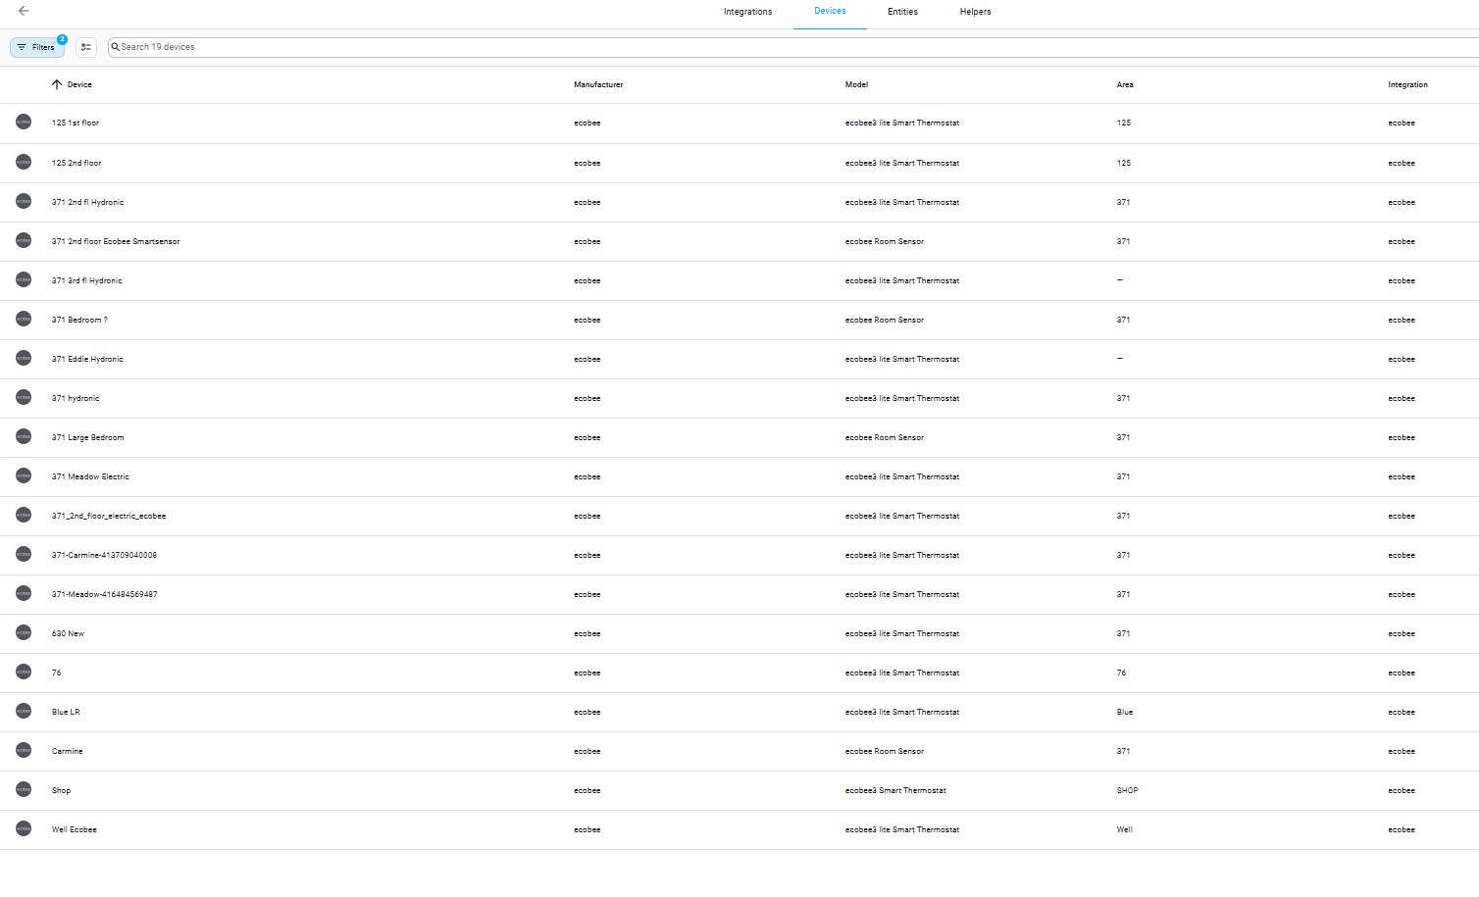This screenshot has width=1479, height=897.
Task: Open 371 2nd floor Ecobee Smartsensor device
Action: tap(116, 241)
